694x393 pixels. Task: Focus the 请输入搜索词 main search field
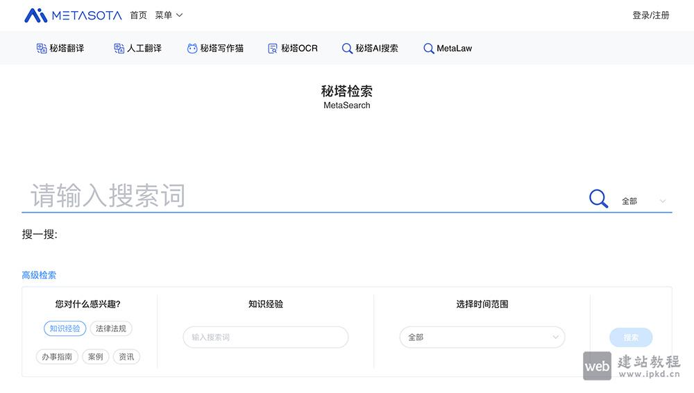point(303,195)
